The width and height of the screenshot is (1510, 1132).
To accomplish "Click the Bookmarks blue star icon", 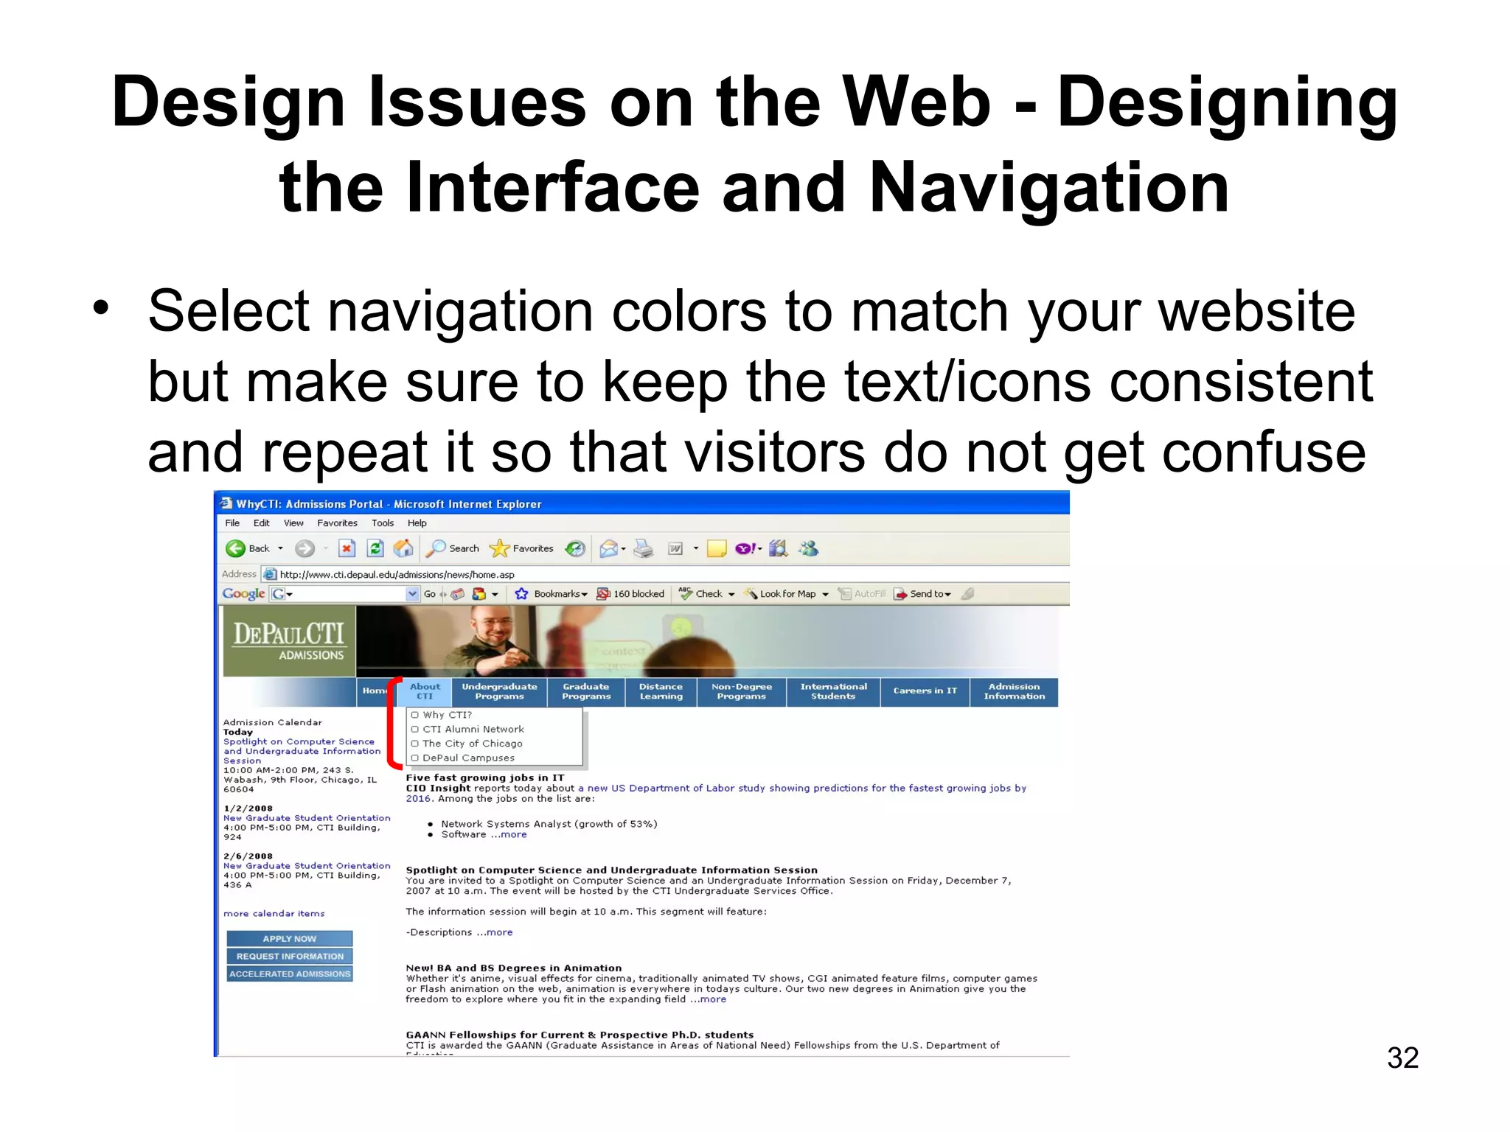I will pyautogui.click(x=521, y=594).
